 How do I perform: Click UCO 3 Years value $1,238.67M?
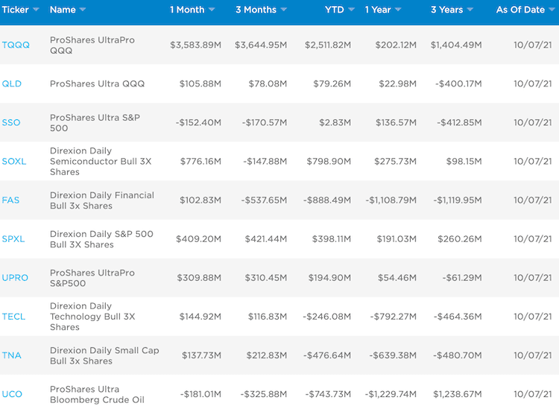click(458, 394)
